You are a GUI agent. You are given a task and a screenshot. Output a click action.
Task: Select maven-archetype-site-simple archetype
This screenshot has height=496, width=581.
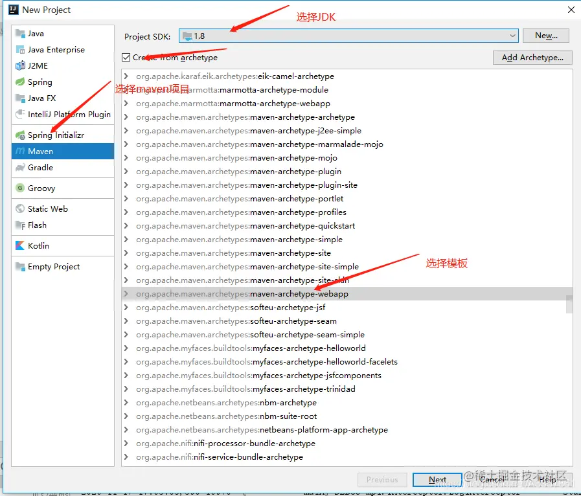[x=347, y=267]
